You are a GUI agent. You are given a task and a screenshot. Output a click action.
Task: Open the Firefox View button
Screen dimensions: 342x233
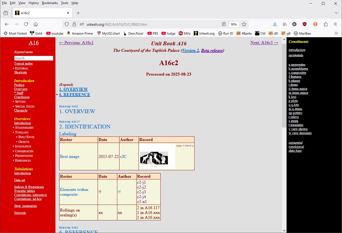coord(6,13)
